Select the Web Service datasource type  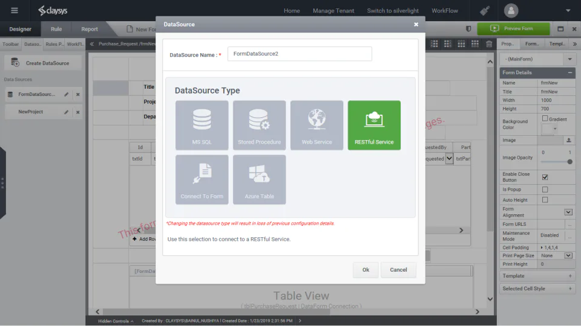click(x=317, y=125)
